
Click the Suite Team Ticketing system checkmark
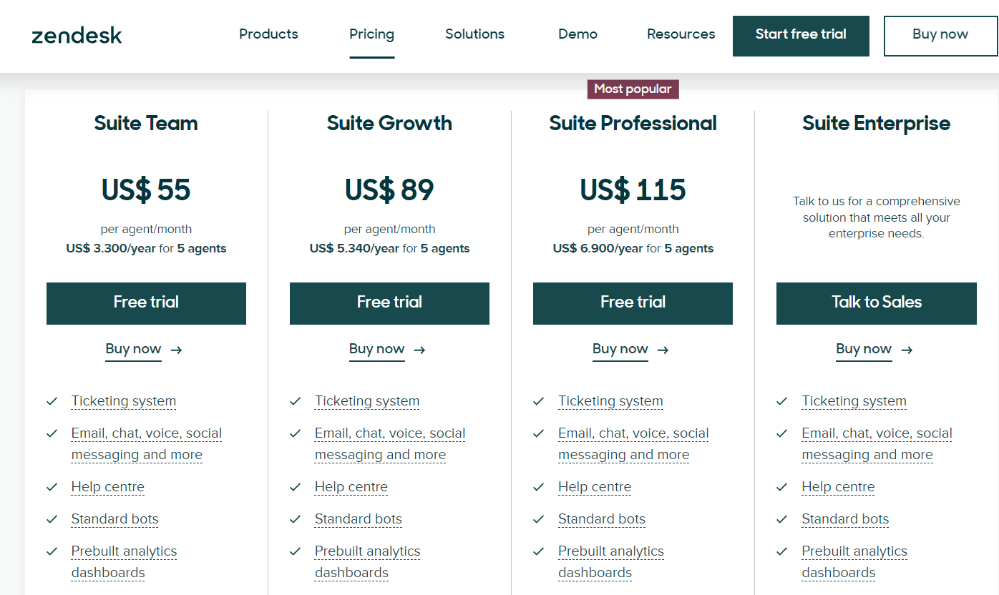tap(52, 401)
